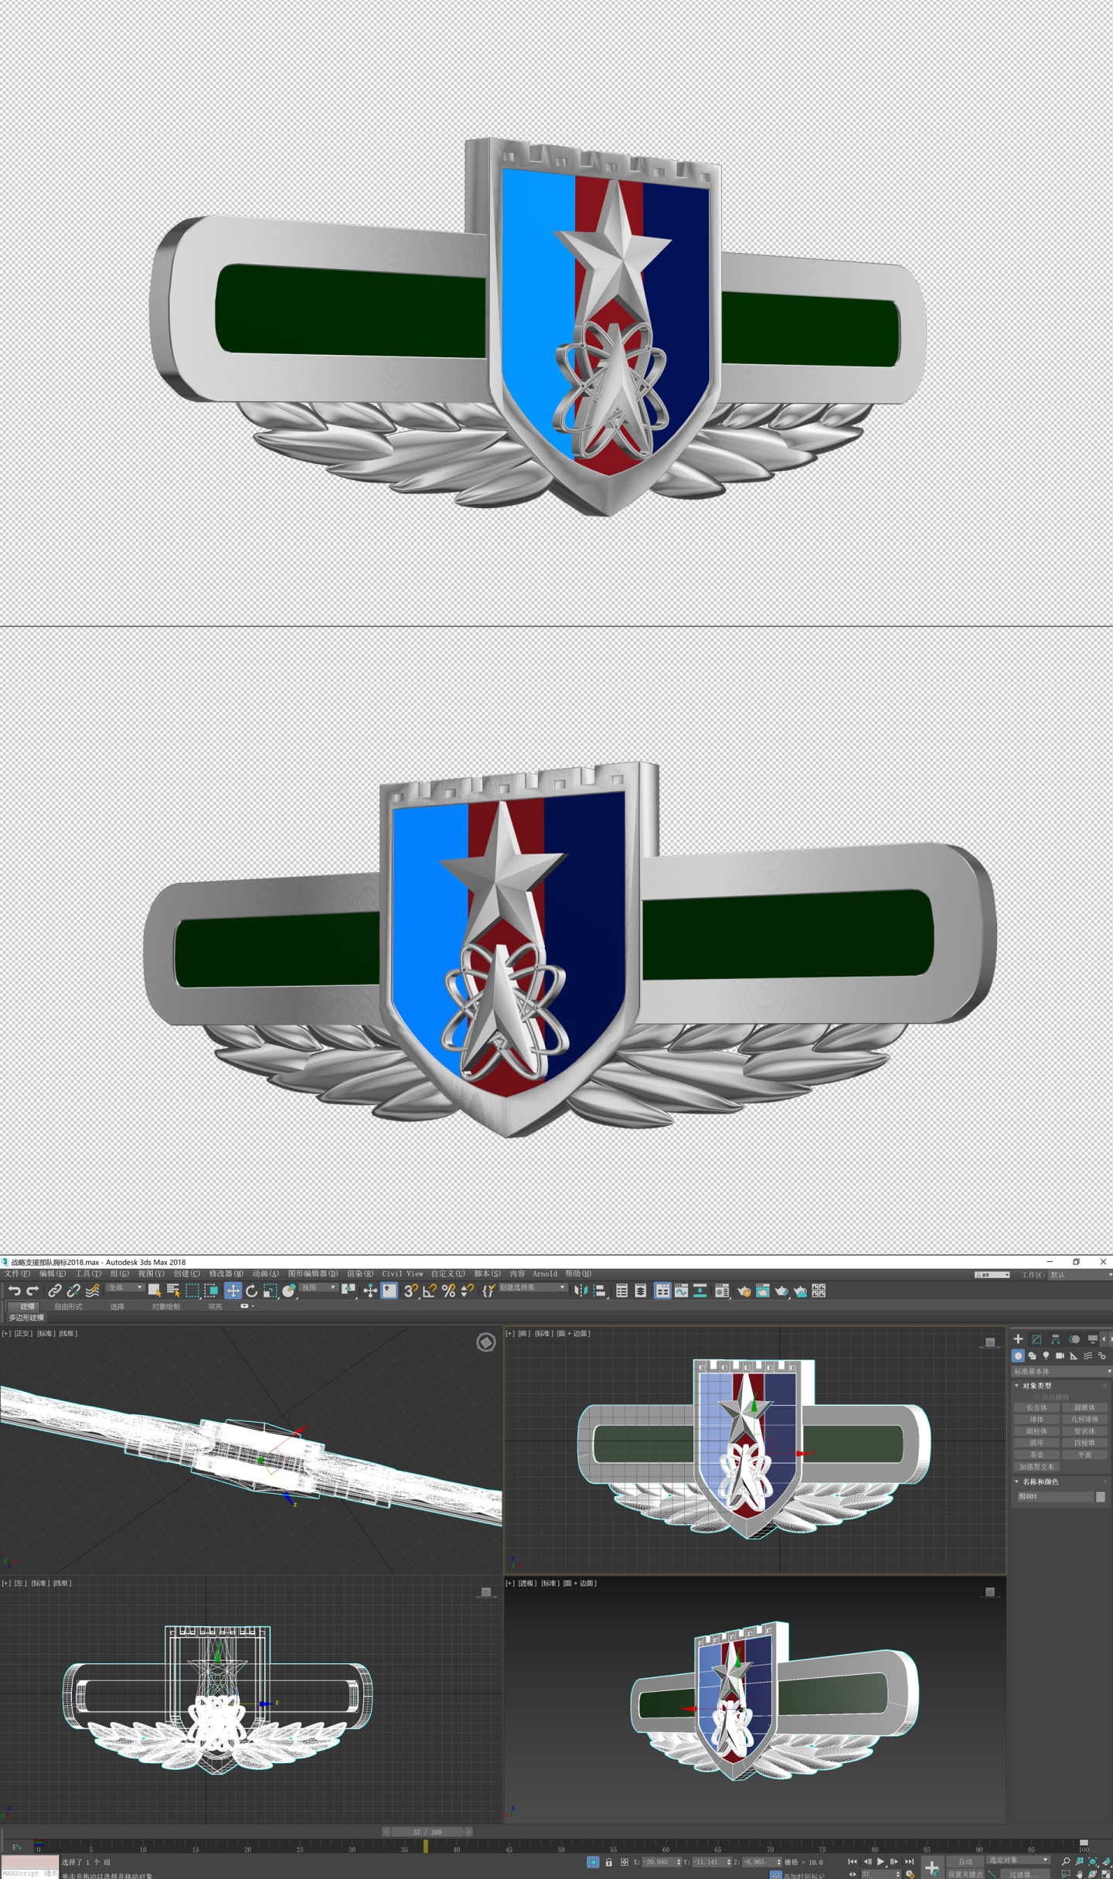Select the Unlink Selection icon
Screen dimensions: 1113x1879
(x=73, y=1291)
